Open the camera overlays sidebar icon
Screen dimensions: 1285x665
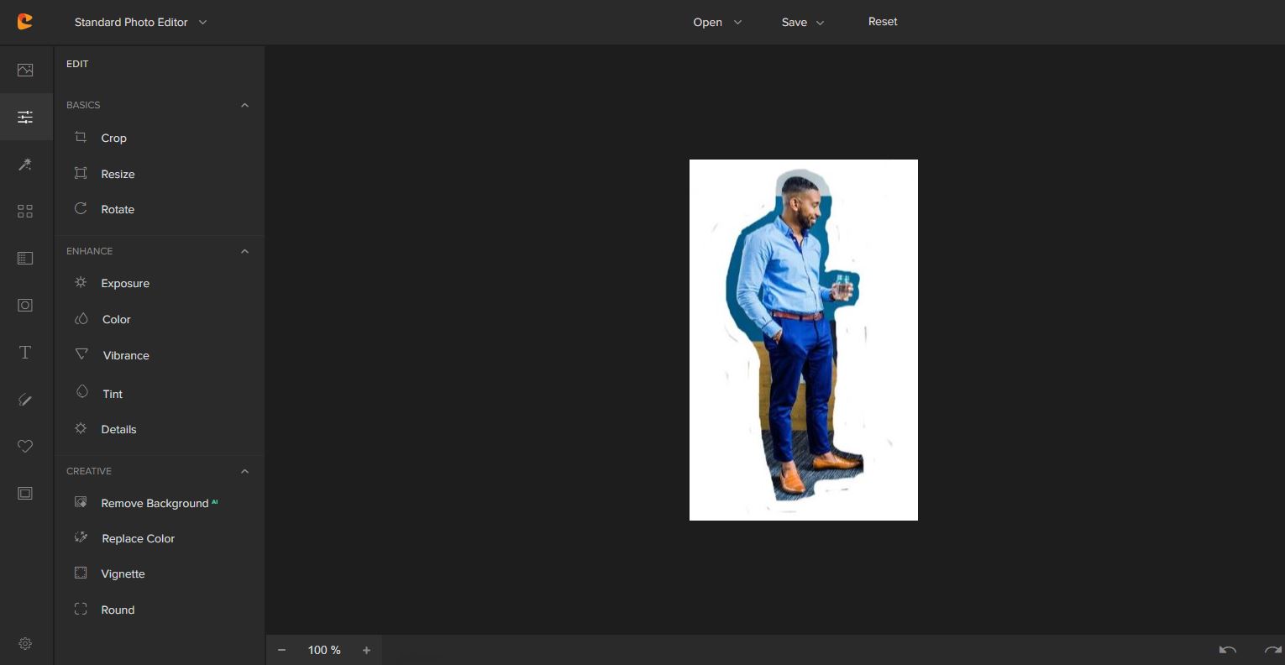pos(25,306)
